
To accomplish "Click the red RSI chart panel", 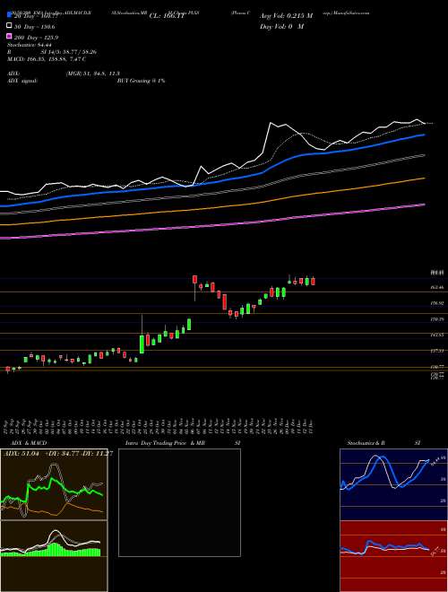I will (x=393, y=556).
